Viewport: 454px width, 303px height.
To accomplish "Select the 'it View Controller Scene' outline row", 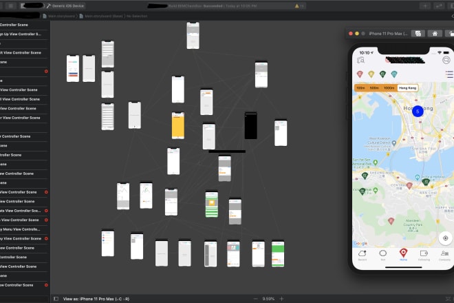I will (x=24, y=53).
